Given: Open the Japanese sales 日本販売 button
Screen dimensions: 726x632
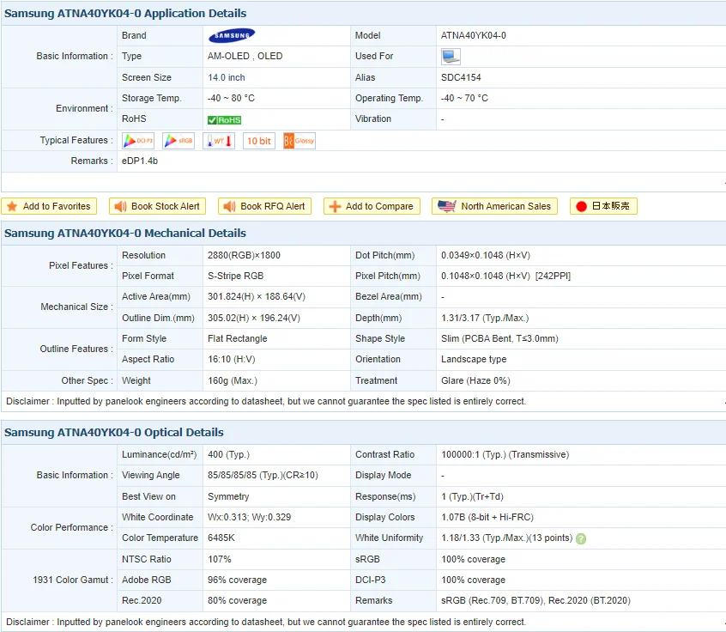Looking at the screenshot, I should [603, 206].
